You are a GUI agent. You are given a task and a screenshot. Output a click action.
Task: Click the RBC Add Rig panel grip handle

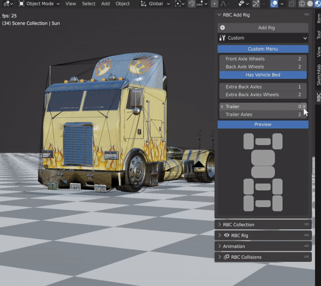[306, 15]
